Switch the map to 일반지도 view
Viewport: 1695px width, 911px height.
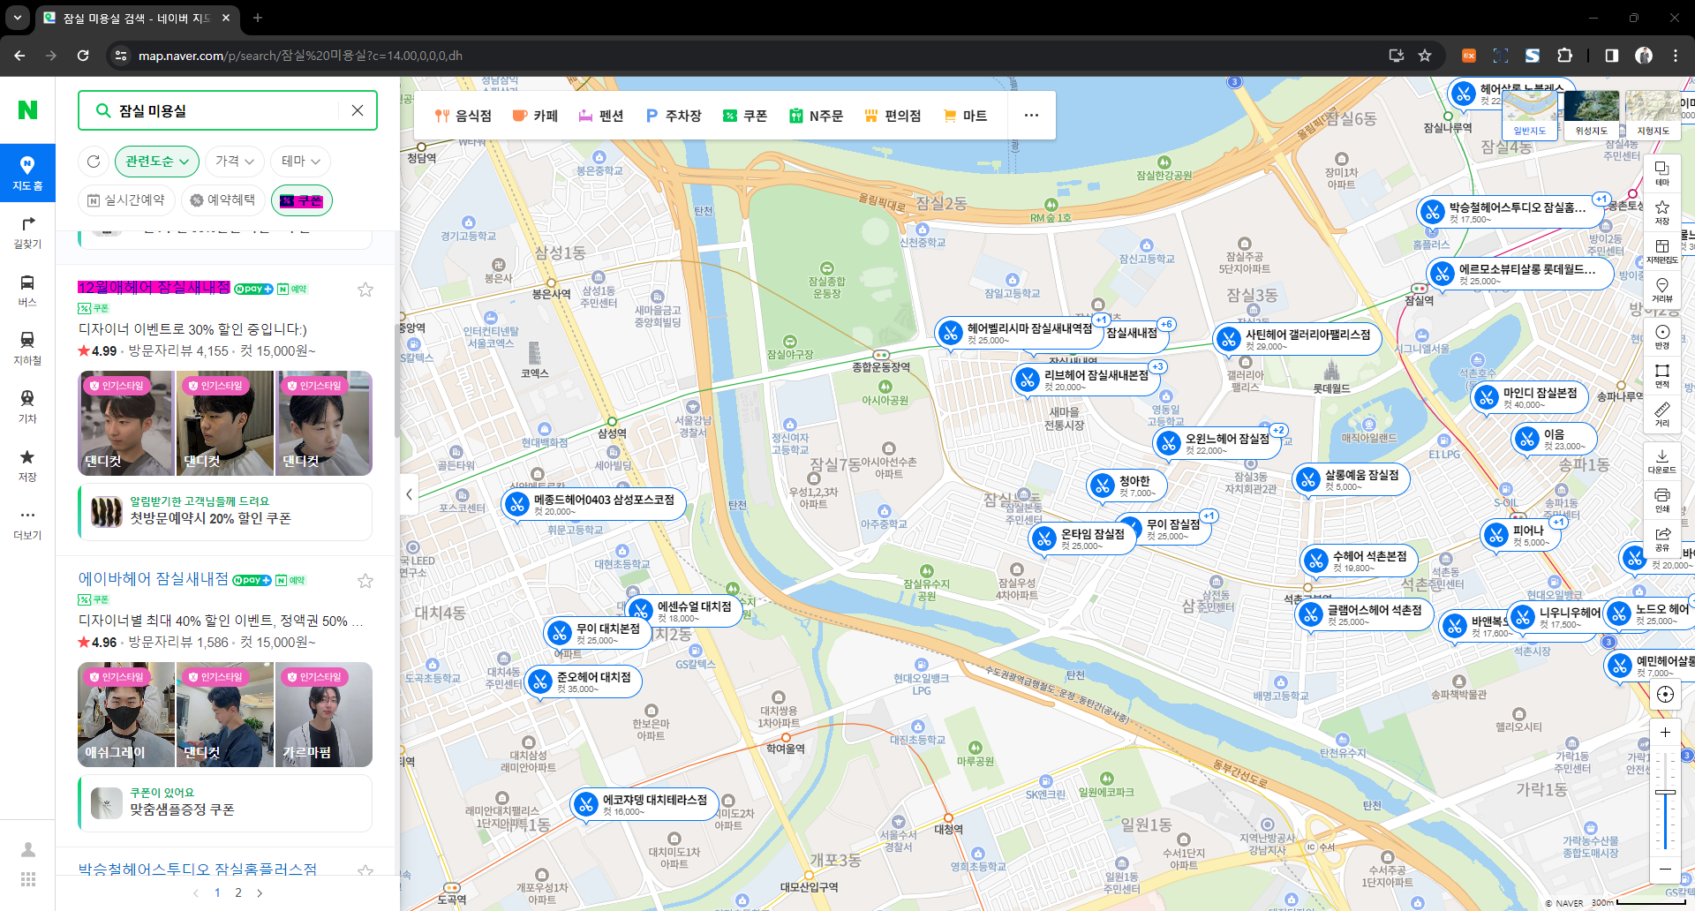click(1530, 115)
